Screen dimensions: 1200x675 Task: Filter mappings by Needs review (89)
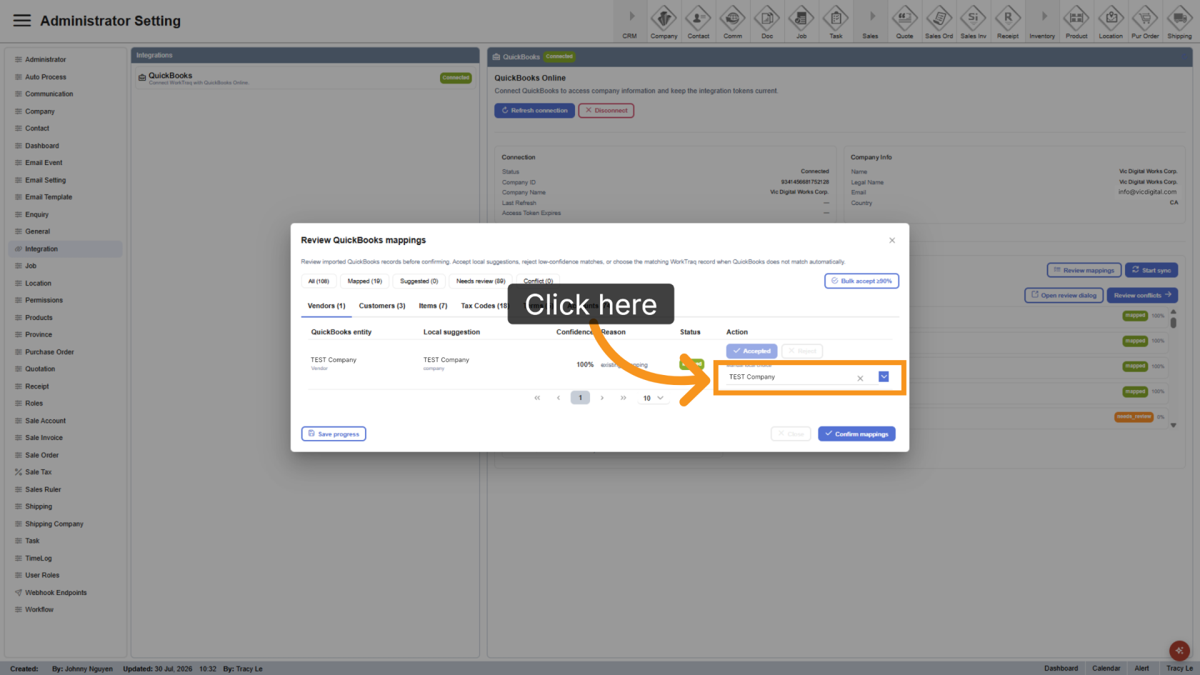(x=481, y=281)
